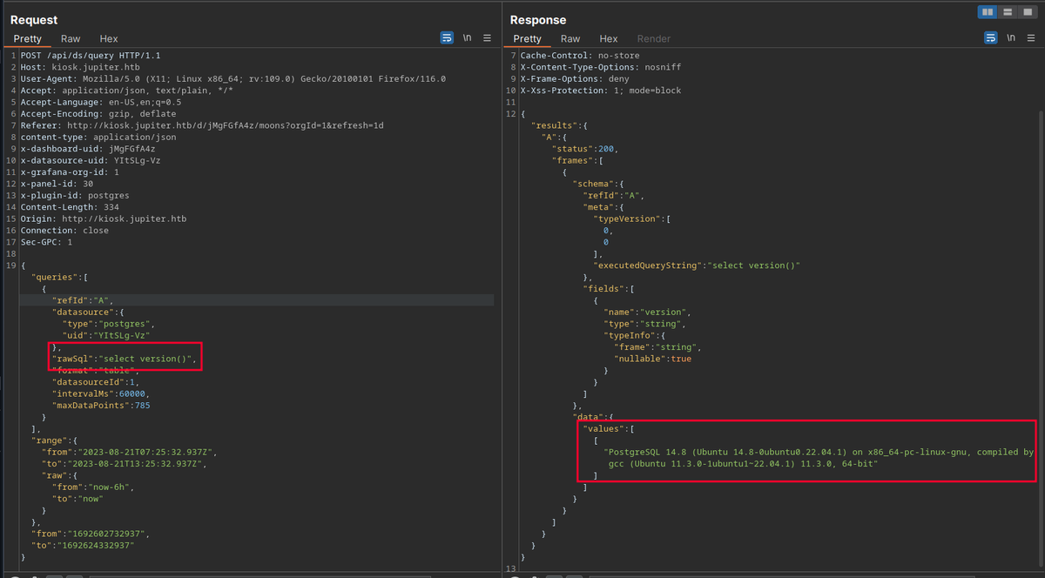The height and width of the screenshot is (578, 1045).
Task: Switch Response pane to Hex tab
Action: pyautogui.click(x=609, y=38)
